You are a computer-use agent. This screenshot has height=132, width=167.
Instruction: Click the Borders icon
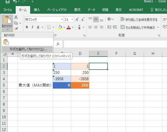click(49, 27)
